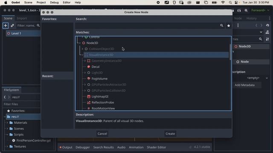Collapse the Node3D tree branch
The height and width of the screenshot is (153, 273).
[80, 43]
